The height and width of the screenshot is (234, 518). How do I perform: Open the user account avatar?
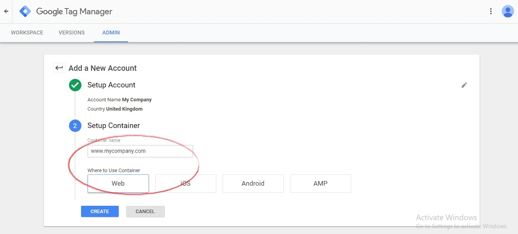point(508,12)
